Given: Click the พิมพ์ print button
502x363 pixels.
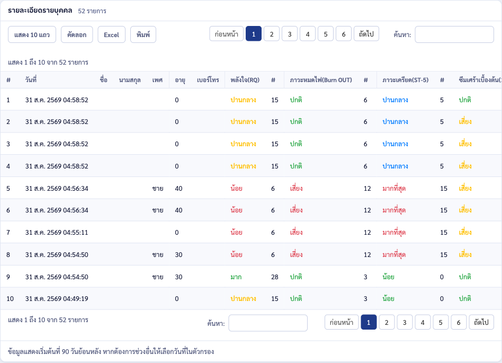Looking at the screenshot, I should coord(143,34).
